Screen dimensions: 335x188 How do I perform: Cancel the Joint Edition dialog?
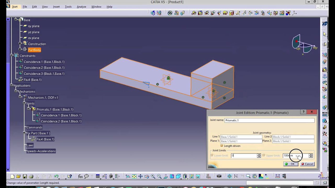coord(307,164)
